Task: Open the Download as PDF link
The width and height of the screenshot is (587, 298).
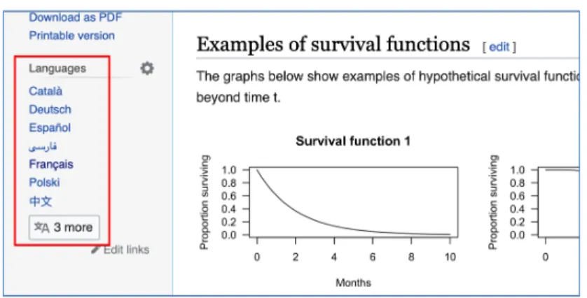Action: tap(76, 17)
